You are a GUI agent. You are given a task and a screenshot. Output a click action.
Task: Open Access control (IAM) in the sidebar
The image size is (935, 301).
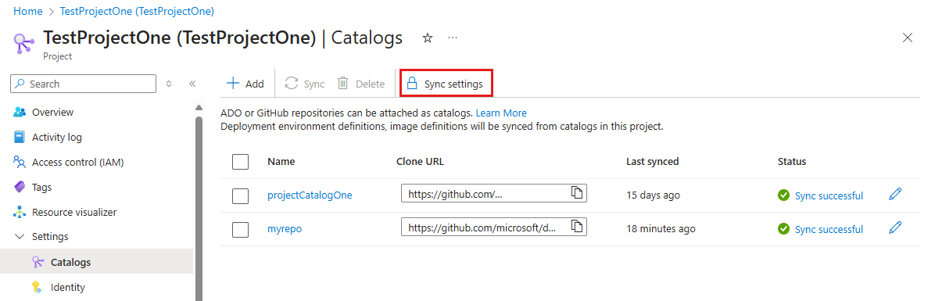[x=77, y=162]
